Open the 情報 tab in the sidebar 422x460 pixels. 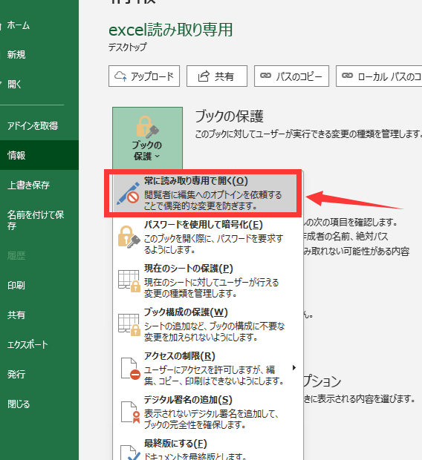tap(39, 155)
